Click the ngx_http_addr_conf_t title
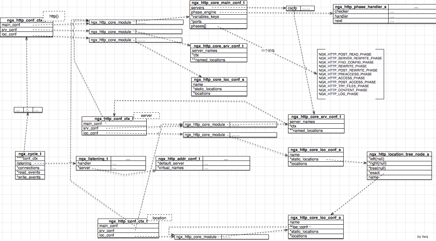The width and height of the screenshot is (436, 241). [179, 158]
